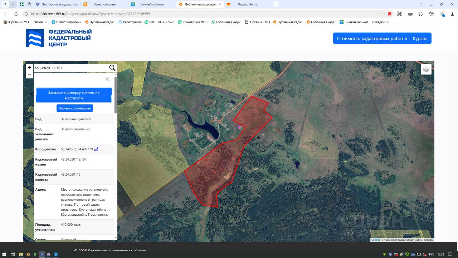The image size is (458, 258).
Task: Expand the Вкладки bookmarks dropdown
Action: (380, 22)
